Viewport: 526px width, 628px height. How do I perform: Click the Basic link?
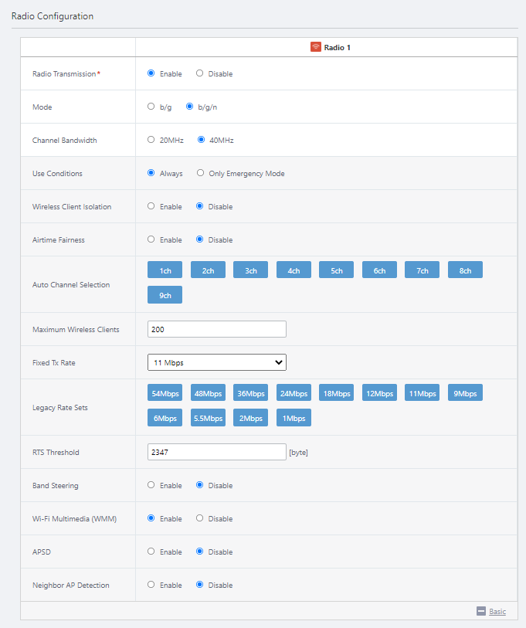(x=497, y=611)
